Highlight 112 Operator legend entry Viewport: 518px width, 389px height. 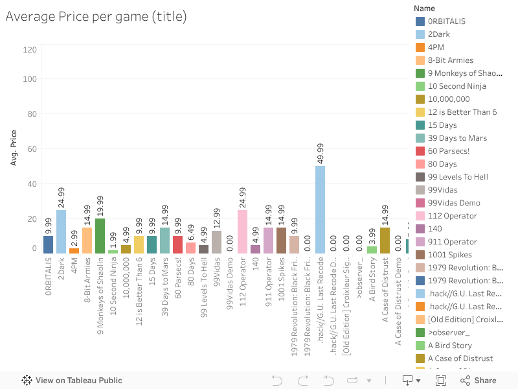point(452,216)
